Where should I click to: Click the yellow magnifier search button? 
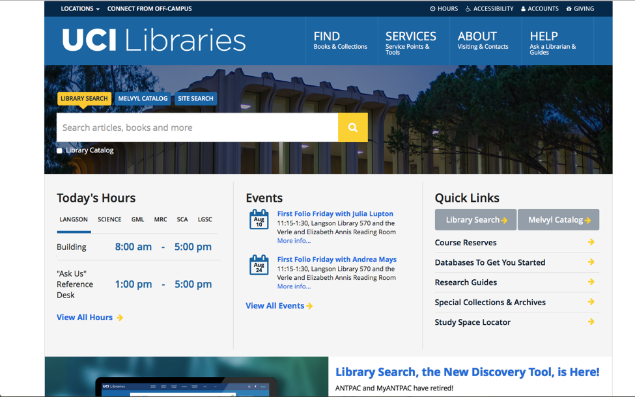tap(353, 128)
